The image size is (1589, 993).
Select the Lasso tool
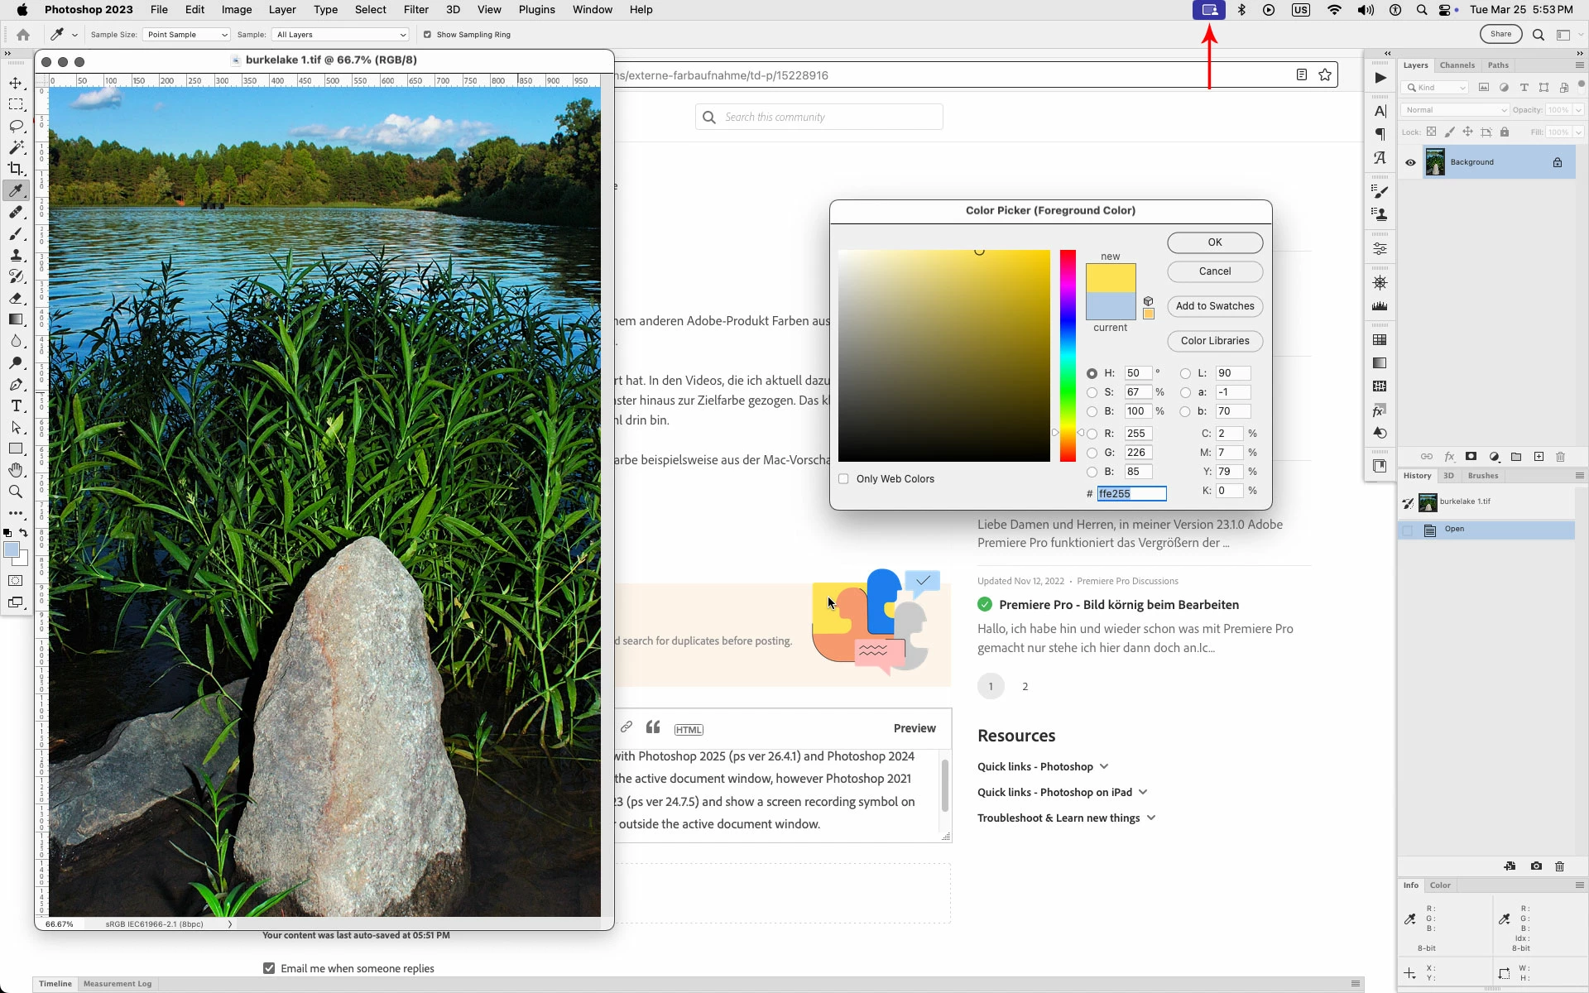[16, 126]
